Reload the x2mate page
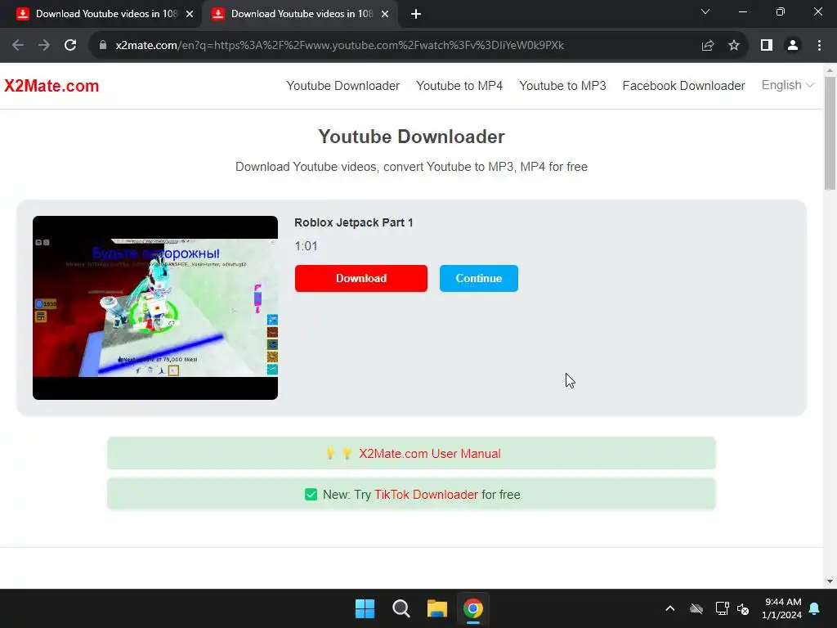 click(x=70, y=46)
